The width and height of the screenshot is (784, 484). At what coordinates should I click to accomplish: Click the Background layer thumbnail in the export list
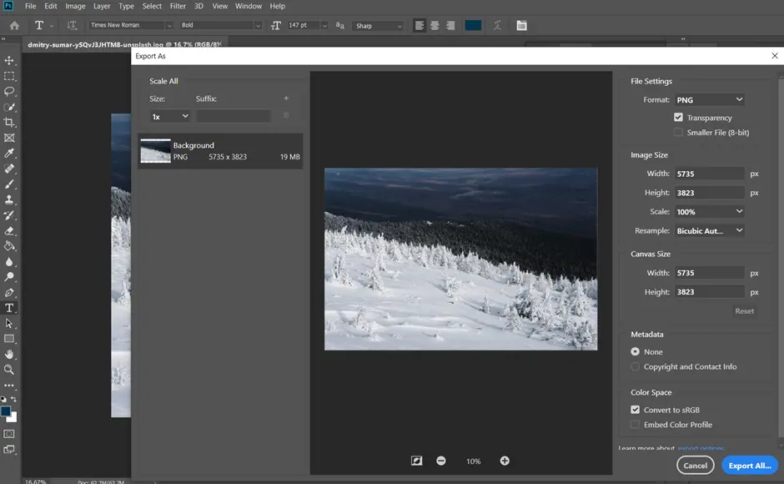pyautogui.click(x=155, y=150)
